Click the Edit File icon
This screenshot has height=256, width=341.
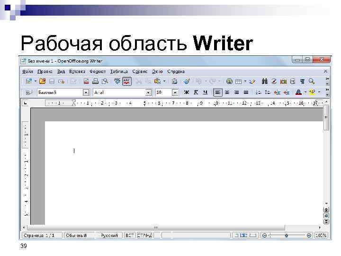(x=73, y=82)
